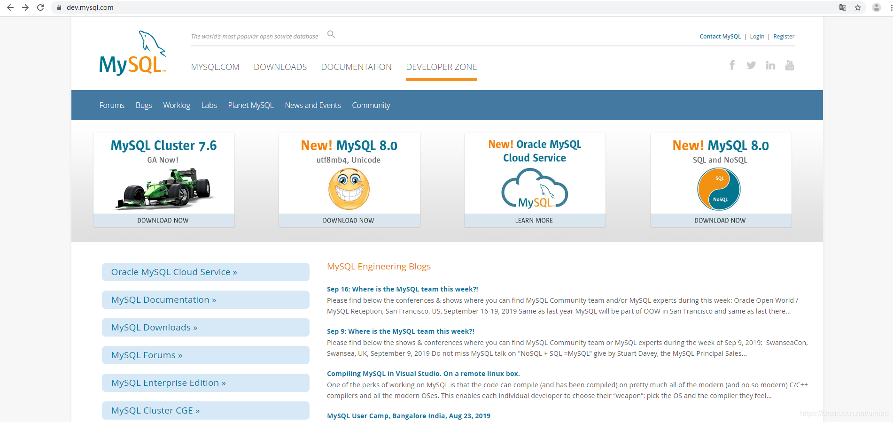
Task: Click the tagline "The world's most popular open source database"
Action: [x=255, y=36]
